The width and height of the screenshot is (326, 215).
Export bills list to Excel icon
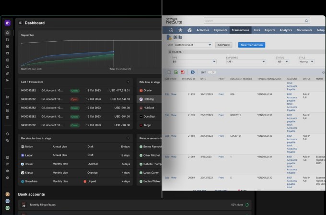176,72
